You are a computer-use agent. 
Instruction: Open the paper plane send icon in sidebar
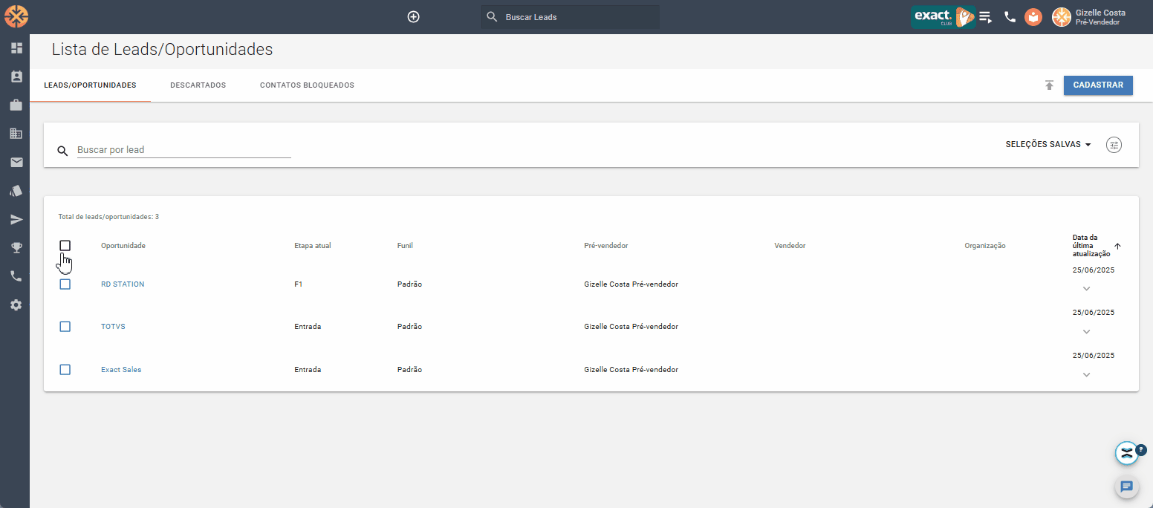pyautogui.click(x=16, y=220)
